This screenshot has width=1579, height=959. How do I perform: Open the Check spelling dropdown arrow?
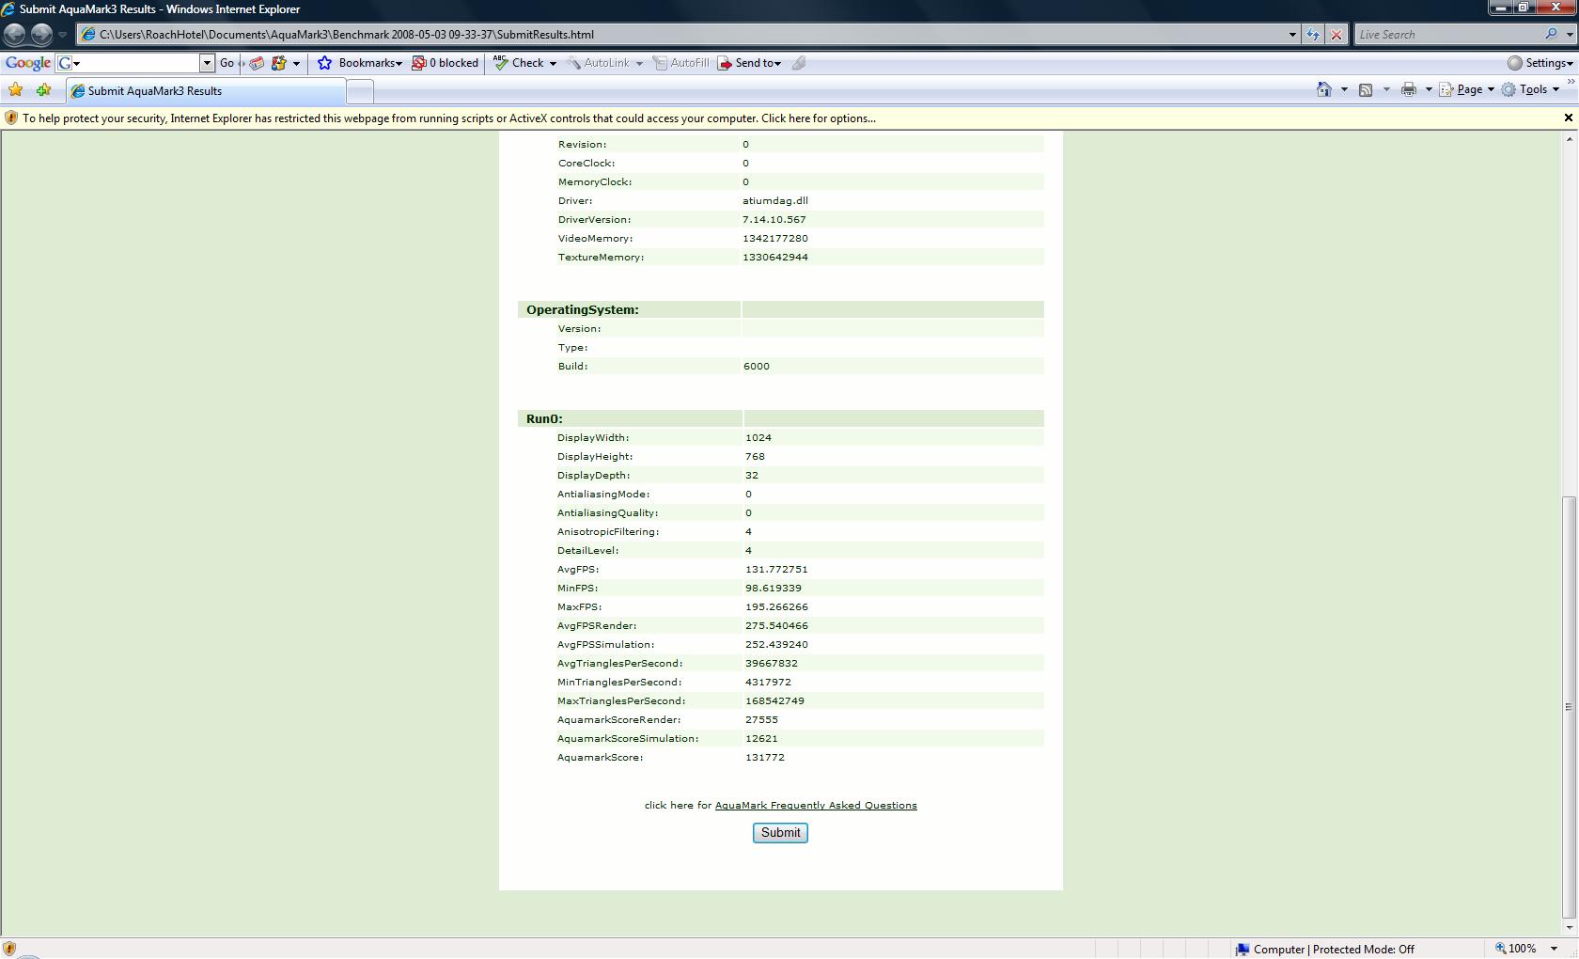pyautogui.click(x=553, y=63)
